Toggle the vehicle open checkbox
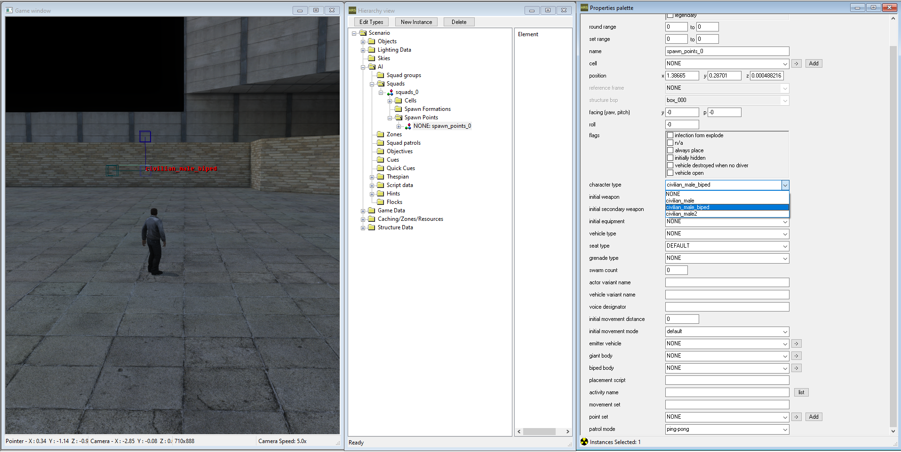Image resolution: width=901 pixels, height=452 pixels. click(x=670, y=172)
